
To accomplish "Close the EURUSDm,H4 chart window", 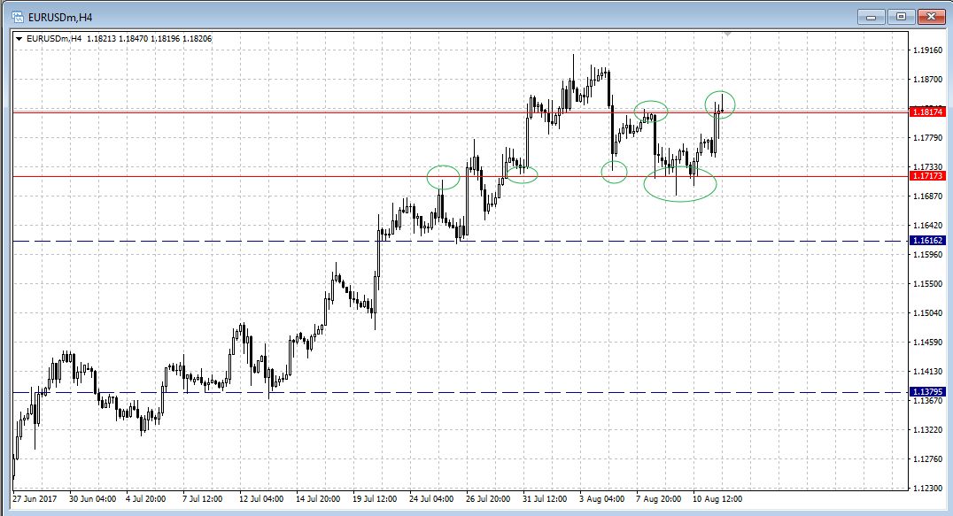I will 932,16.
